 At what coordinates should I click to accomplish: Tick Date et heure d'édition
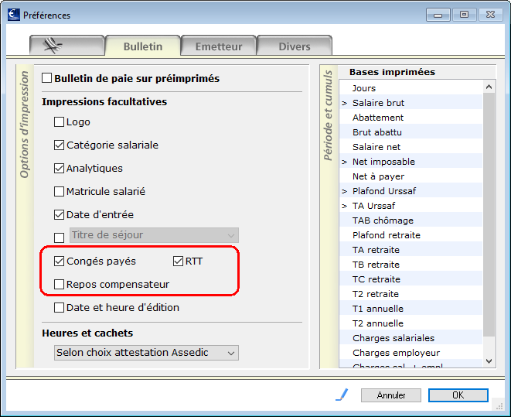tap(59, 307)
